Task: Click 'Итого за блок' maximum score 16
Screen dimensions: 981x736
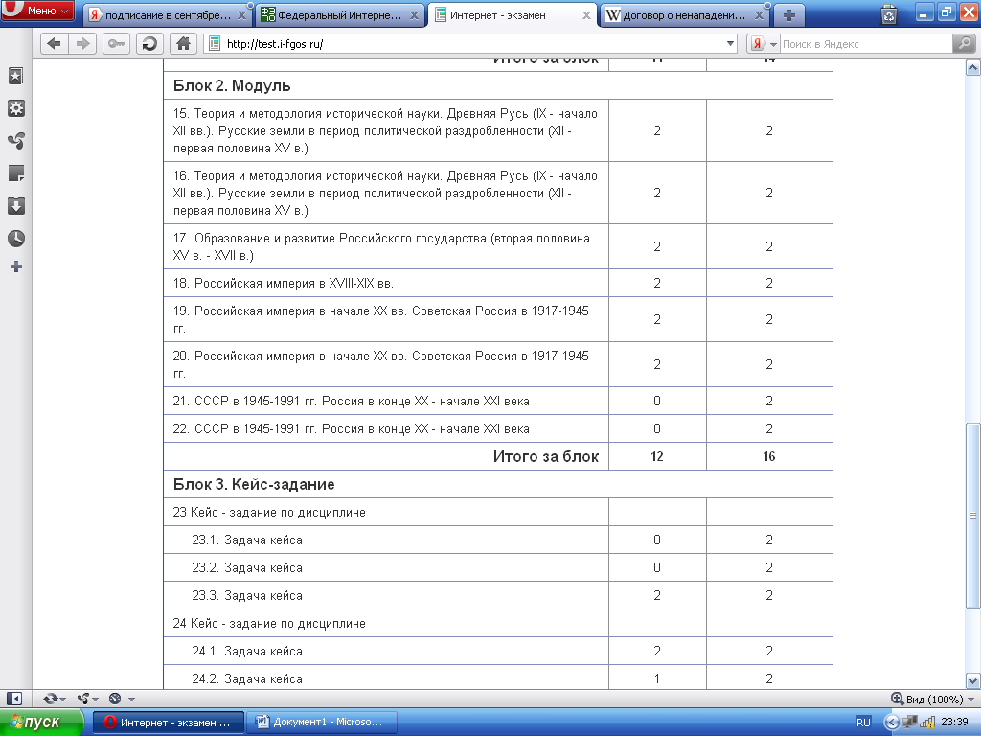Action: [x=769, y=456]
